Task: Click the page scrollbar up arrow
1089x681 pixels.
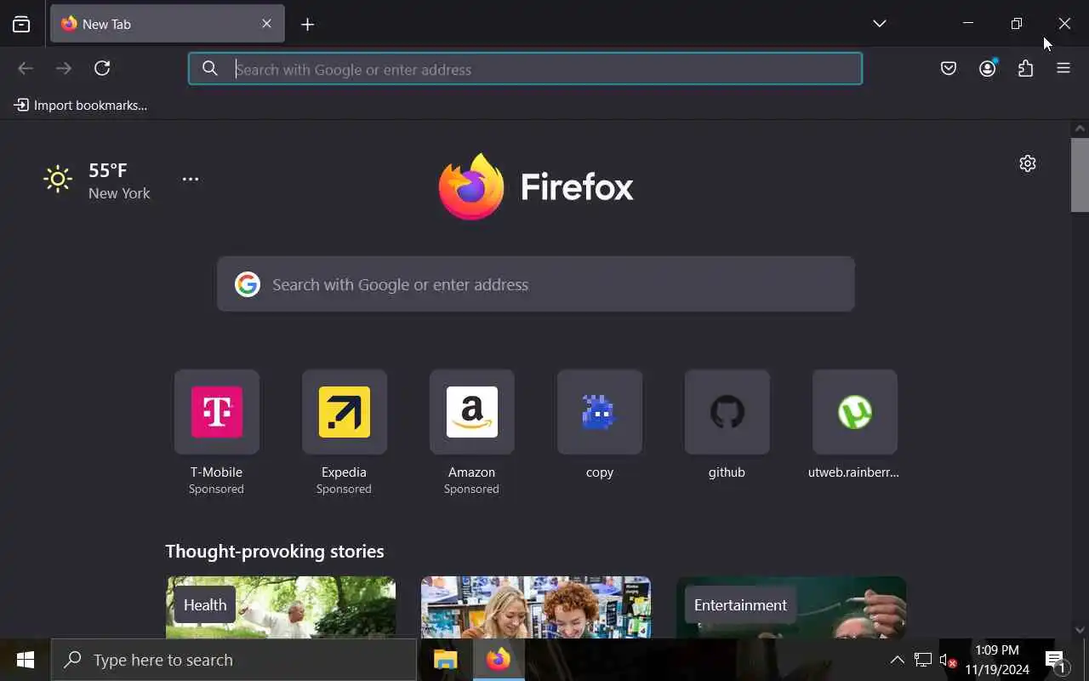Action: coord(1080,129)
